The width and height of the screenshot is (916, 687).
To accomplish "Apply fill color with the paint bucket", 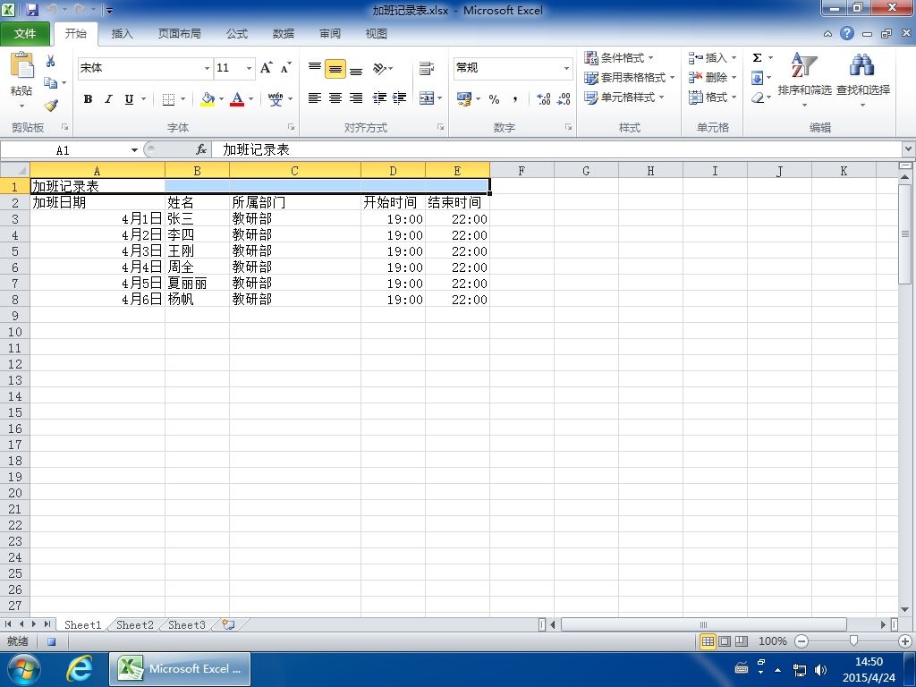I will [x=208, y=98].
